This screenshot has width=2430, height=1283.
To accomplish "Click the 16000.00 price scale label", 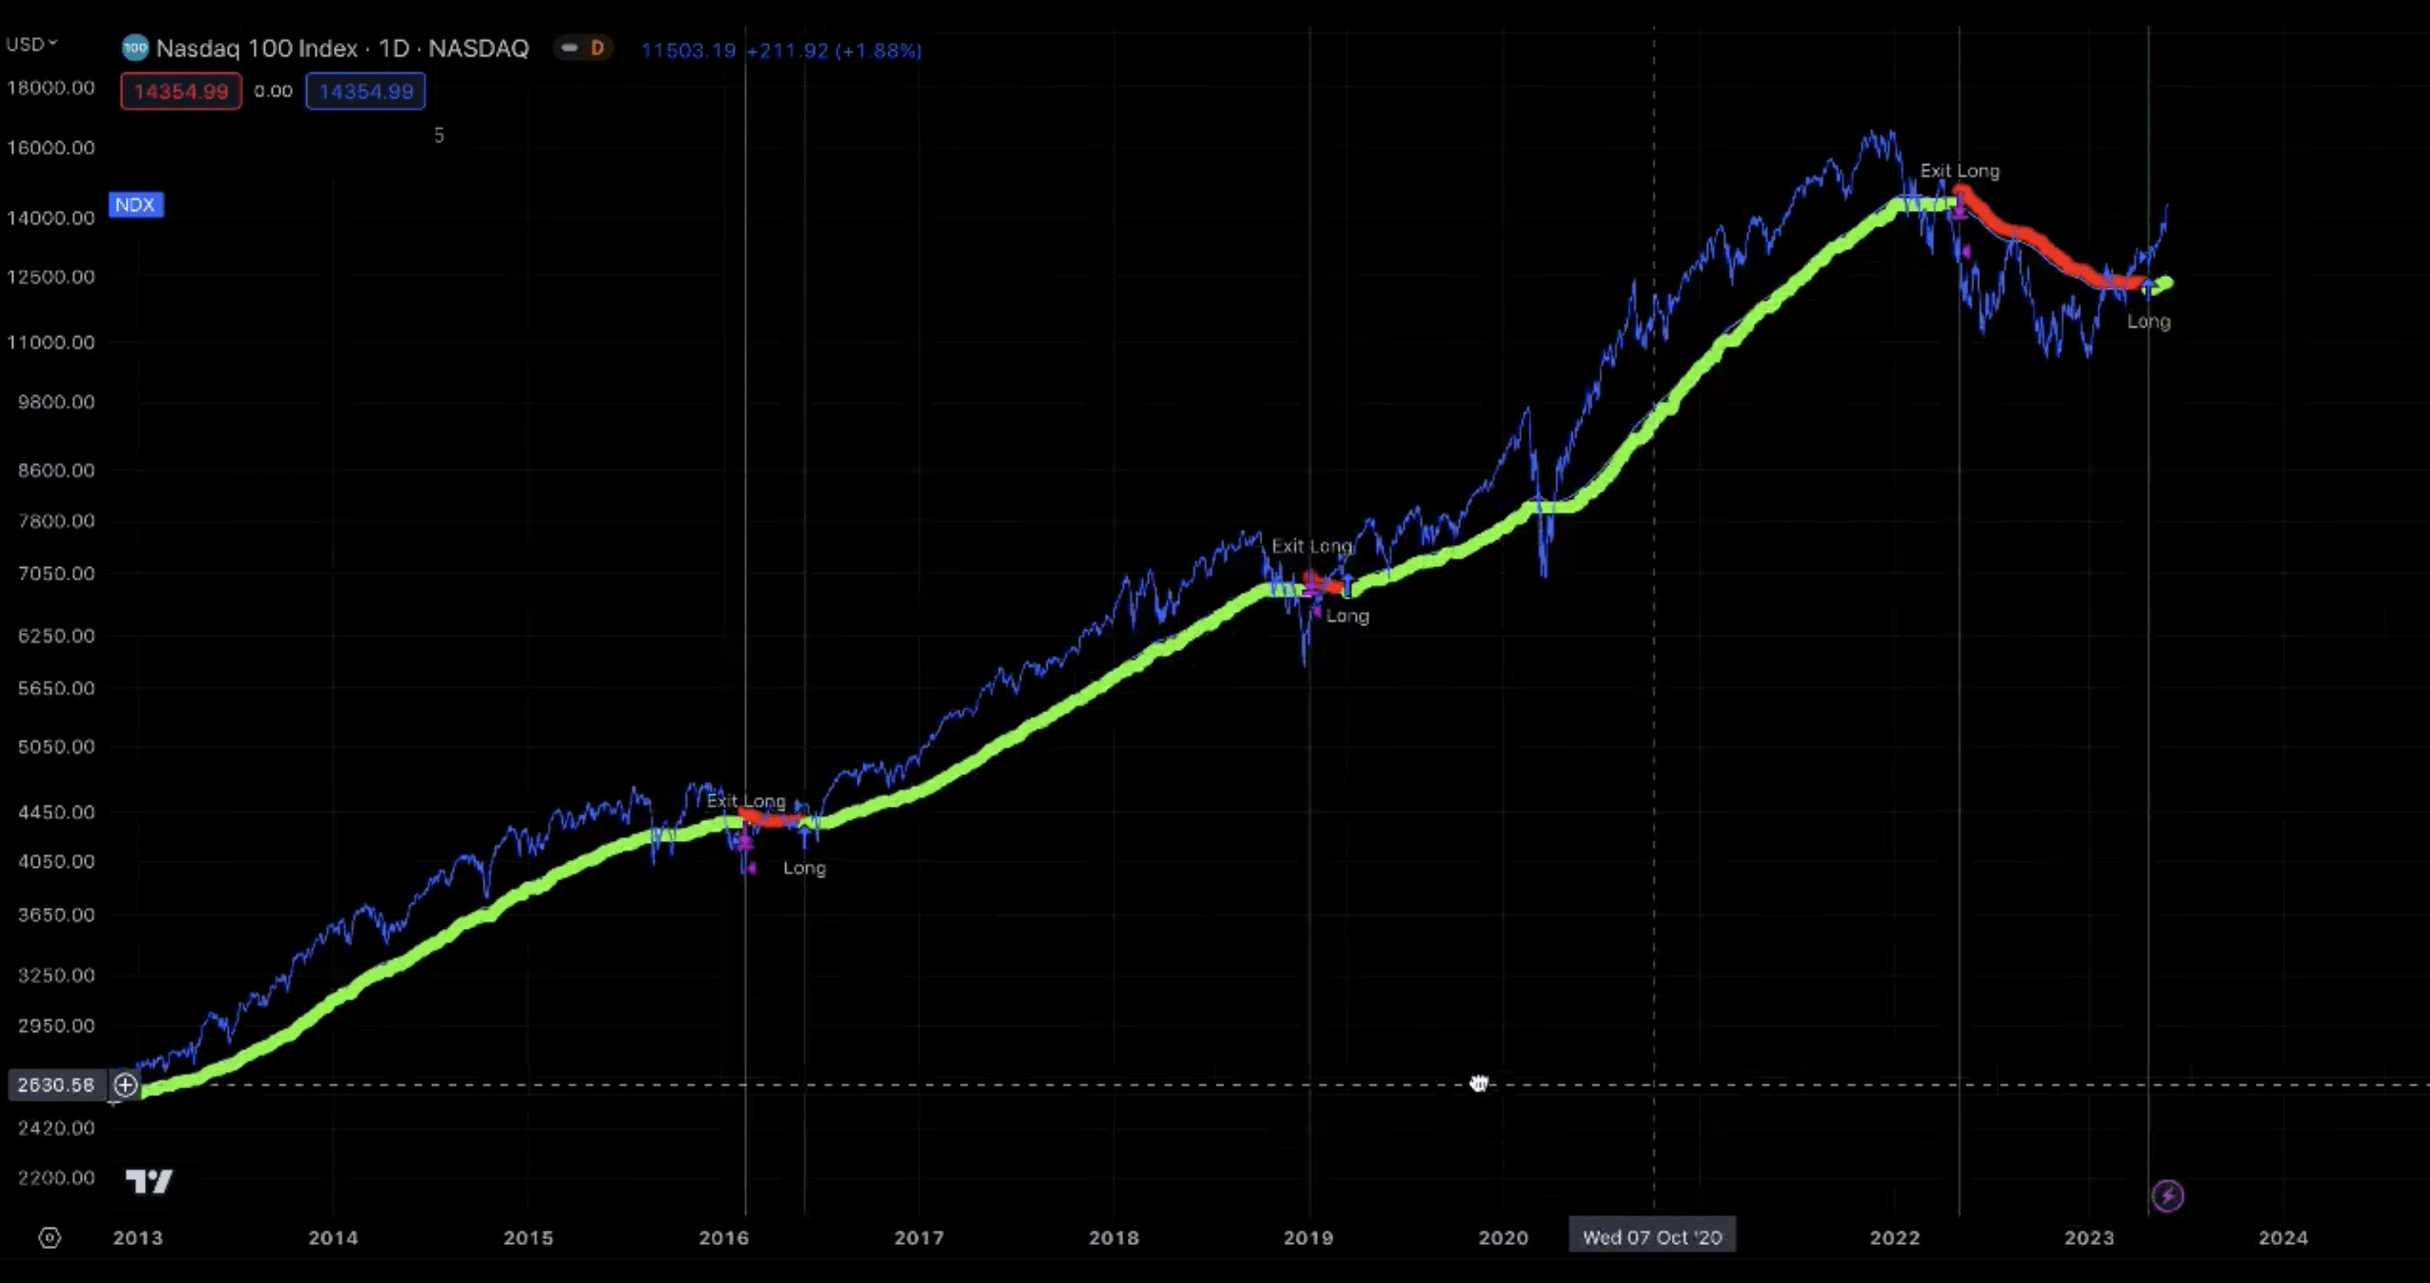I will coord(51,147).
